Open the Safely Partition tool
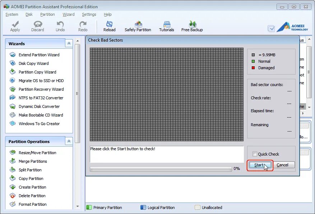The height and width of the screenshot is (214, 315). 138,26
